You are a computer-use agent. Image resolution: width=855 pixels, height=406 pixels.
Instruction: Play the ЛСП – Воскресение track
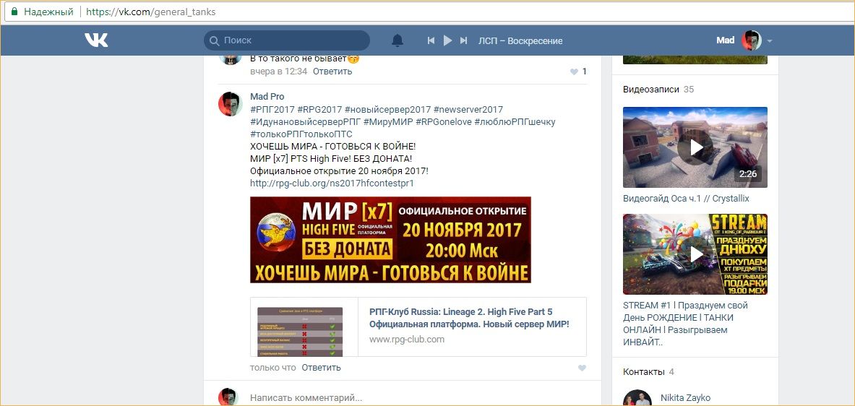tap(447, 40)
